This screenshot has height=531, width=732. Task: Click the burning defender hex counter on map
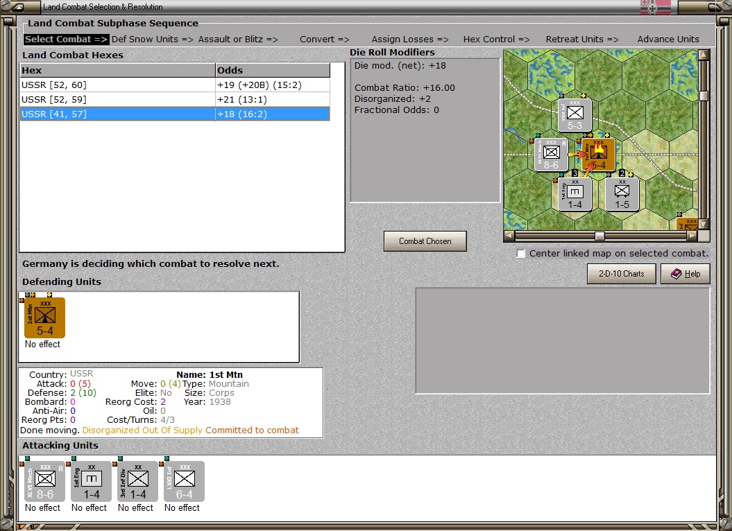(598, 155)
